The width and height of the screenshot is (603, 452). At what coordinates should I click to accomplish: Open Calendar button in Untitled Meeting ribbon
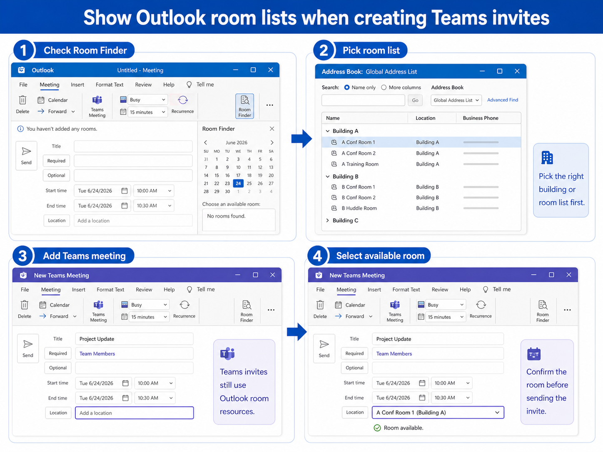coord(52,100)
